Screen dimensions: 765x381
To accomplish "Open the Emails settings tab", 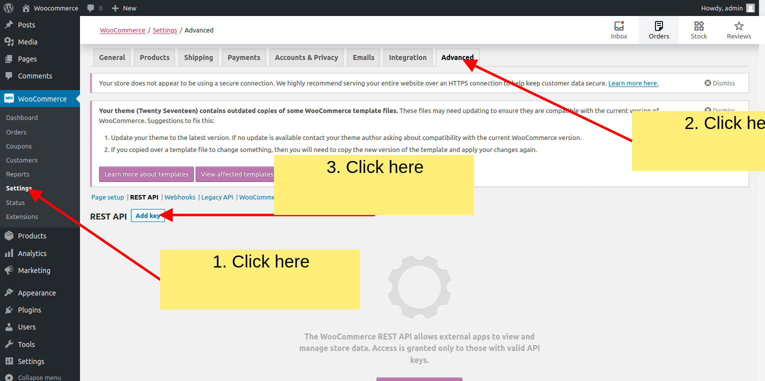I will 363,57.
